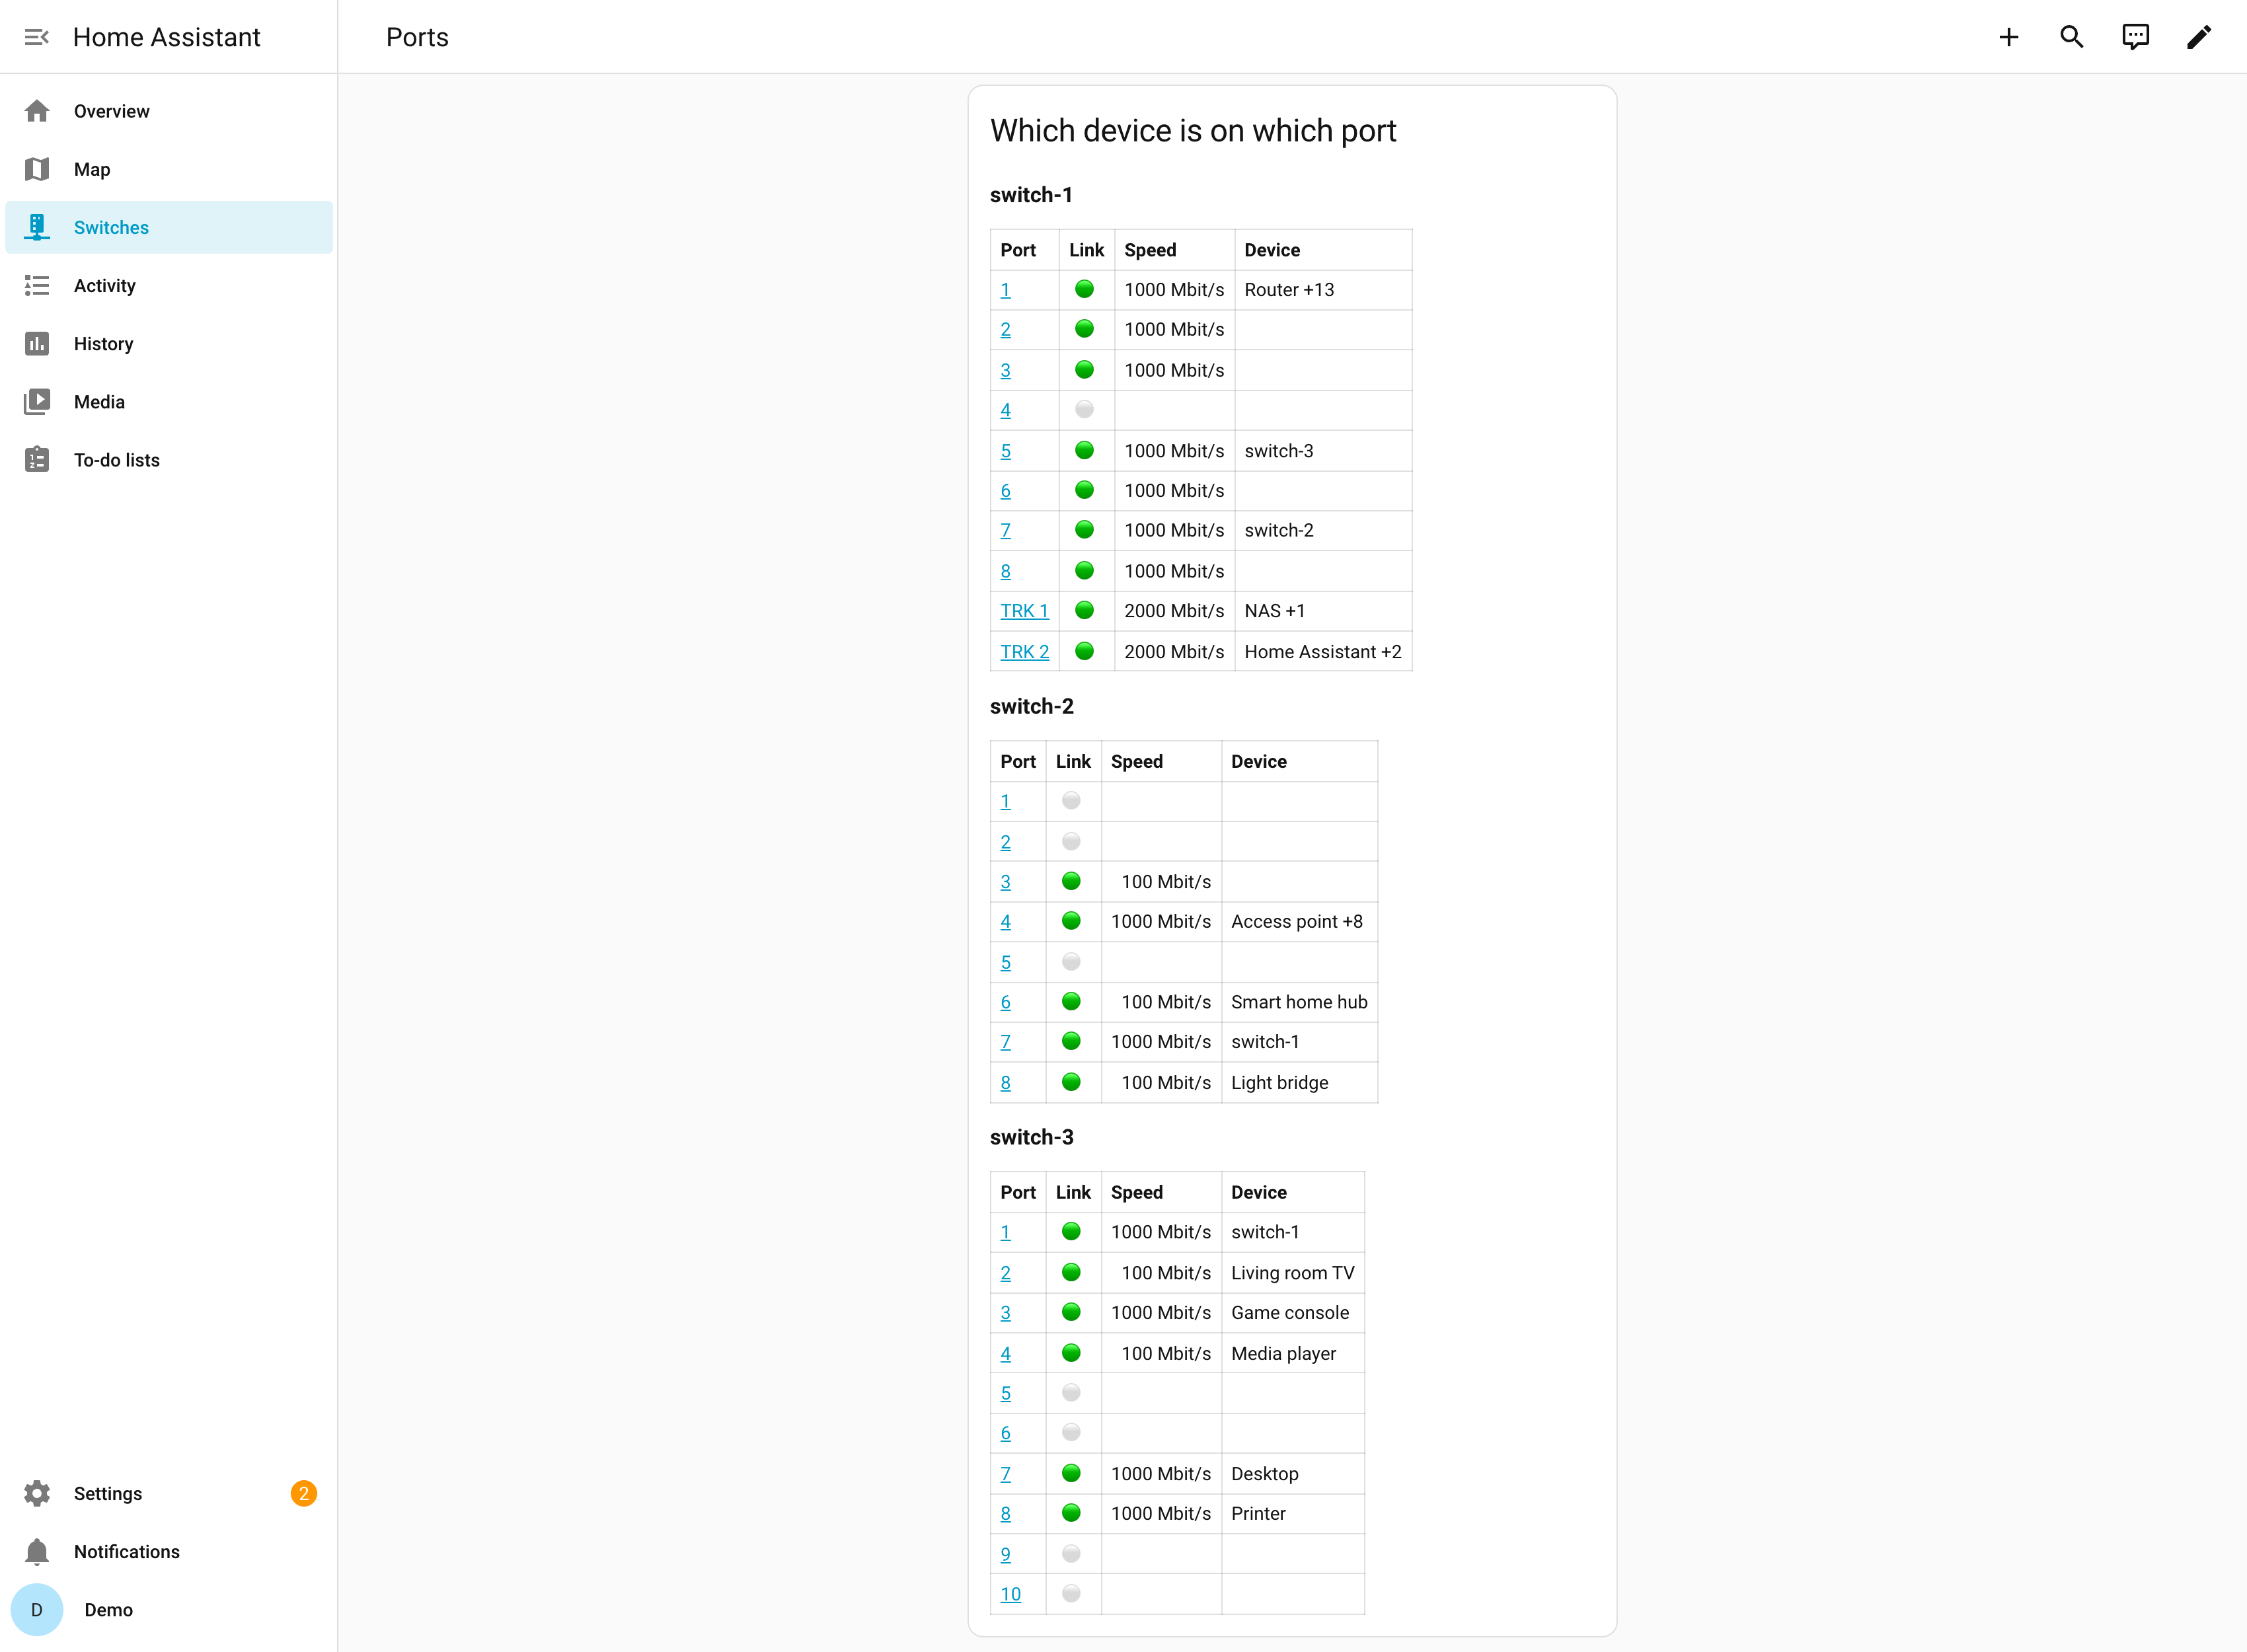Click grey link dot of switch-1 port 4
2247x1652 pixels.
tap(1084, 409)
